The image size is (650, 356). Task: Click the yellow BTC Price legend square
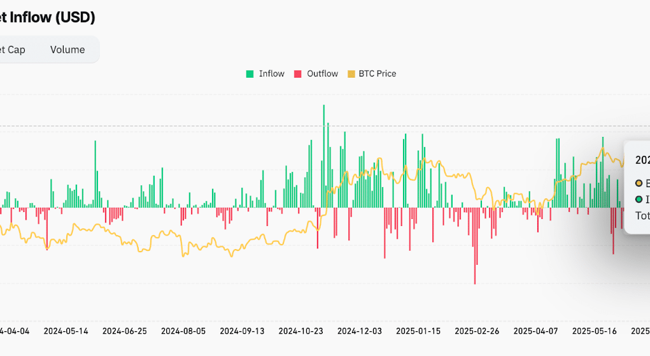(x=351, y=74)
